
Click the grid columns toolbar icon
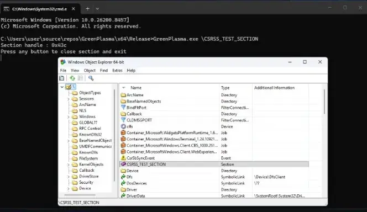(80, 78)
